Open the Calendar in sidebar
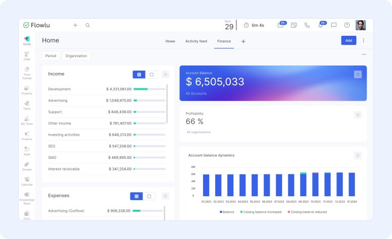Image resolution: width=392 pixels, height=239 pixels. click(27, 182)
